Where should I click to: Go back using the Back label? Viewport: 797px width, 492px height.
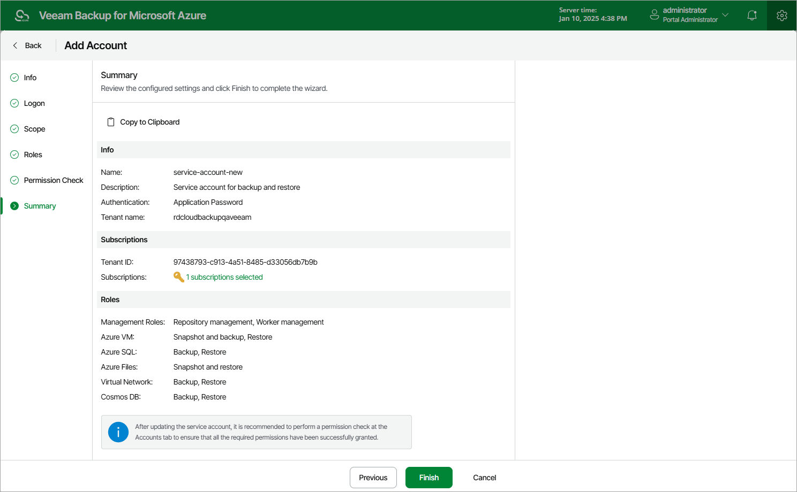point(33,45)
